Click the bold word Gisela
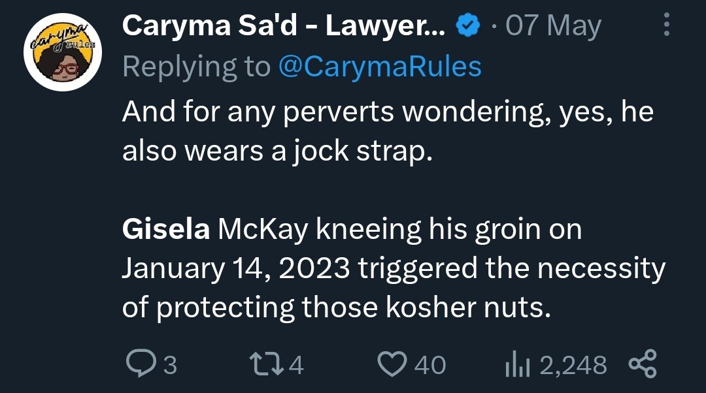The image size is (706, 393). 166,230
